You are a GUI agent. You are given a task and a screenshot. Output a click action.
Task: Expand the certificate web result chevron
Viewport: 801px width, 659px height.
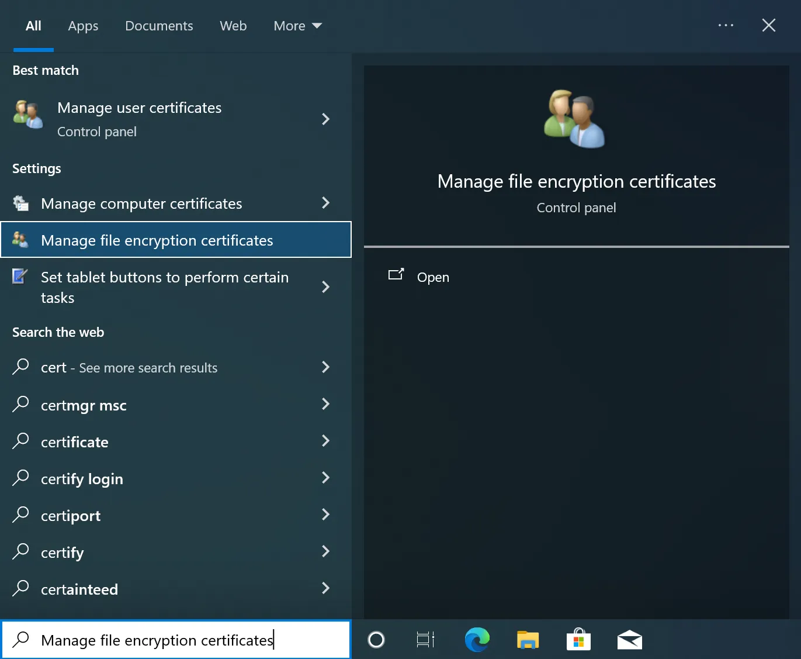click(325, 441)
